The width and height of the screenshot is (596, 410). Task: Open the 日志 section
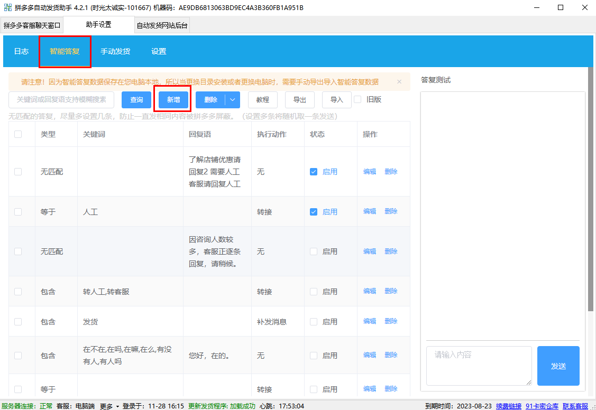click(21, 51)
